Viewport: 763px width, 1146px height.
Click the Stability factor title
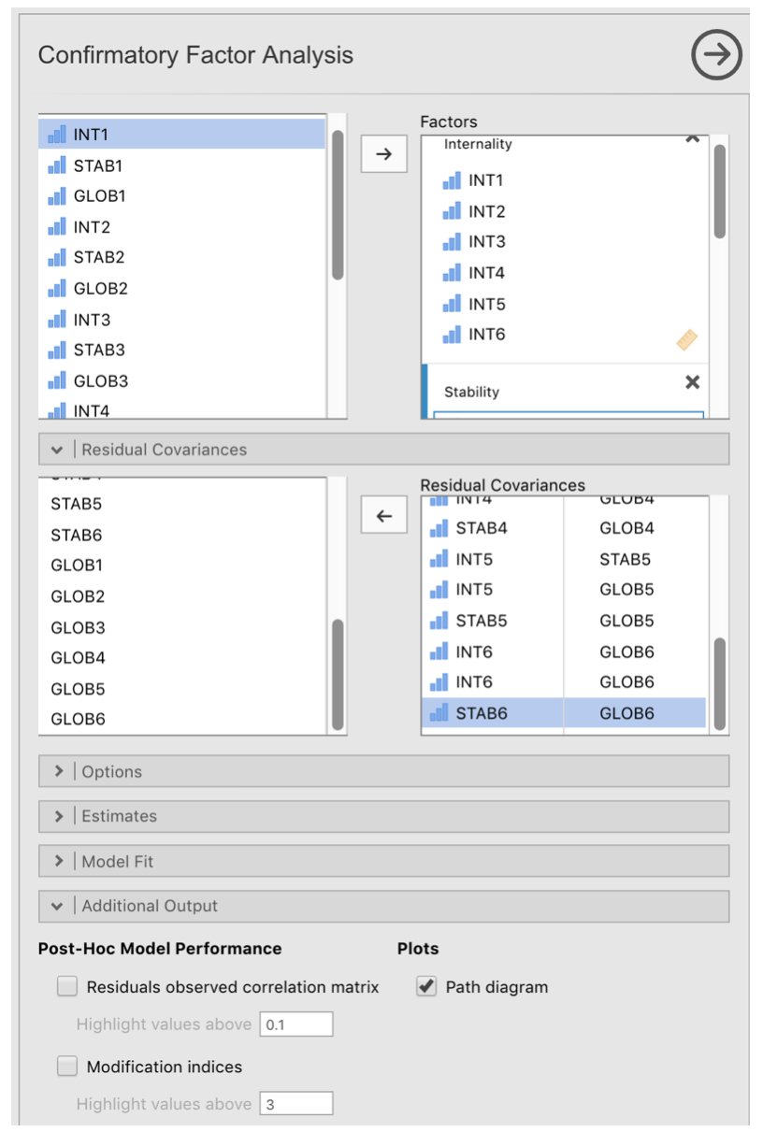point(471,393)
